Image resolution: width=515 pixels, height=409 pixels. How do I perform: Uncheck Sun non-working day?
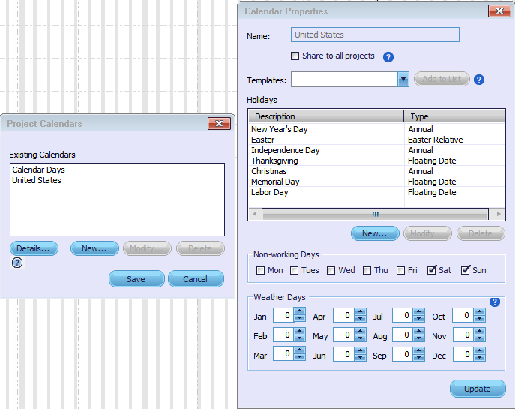(x=465, y=270)
